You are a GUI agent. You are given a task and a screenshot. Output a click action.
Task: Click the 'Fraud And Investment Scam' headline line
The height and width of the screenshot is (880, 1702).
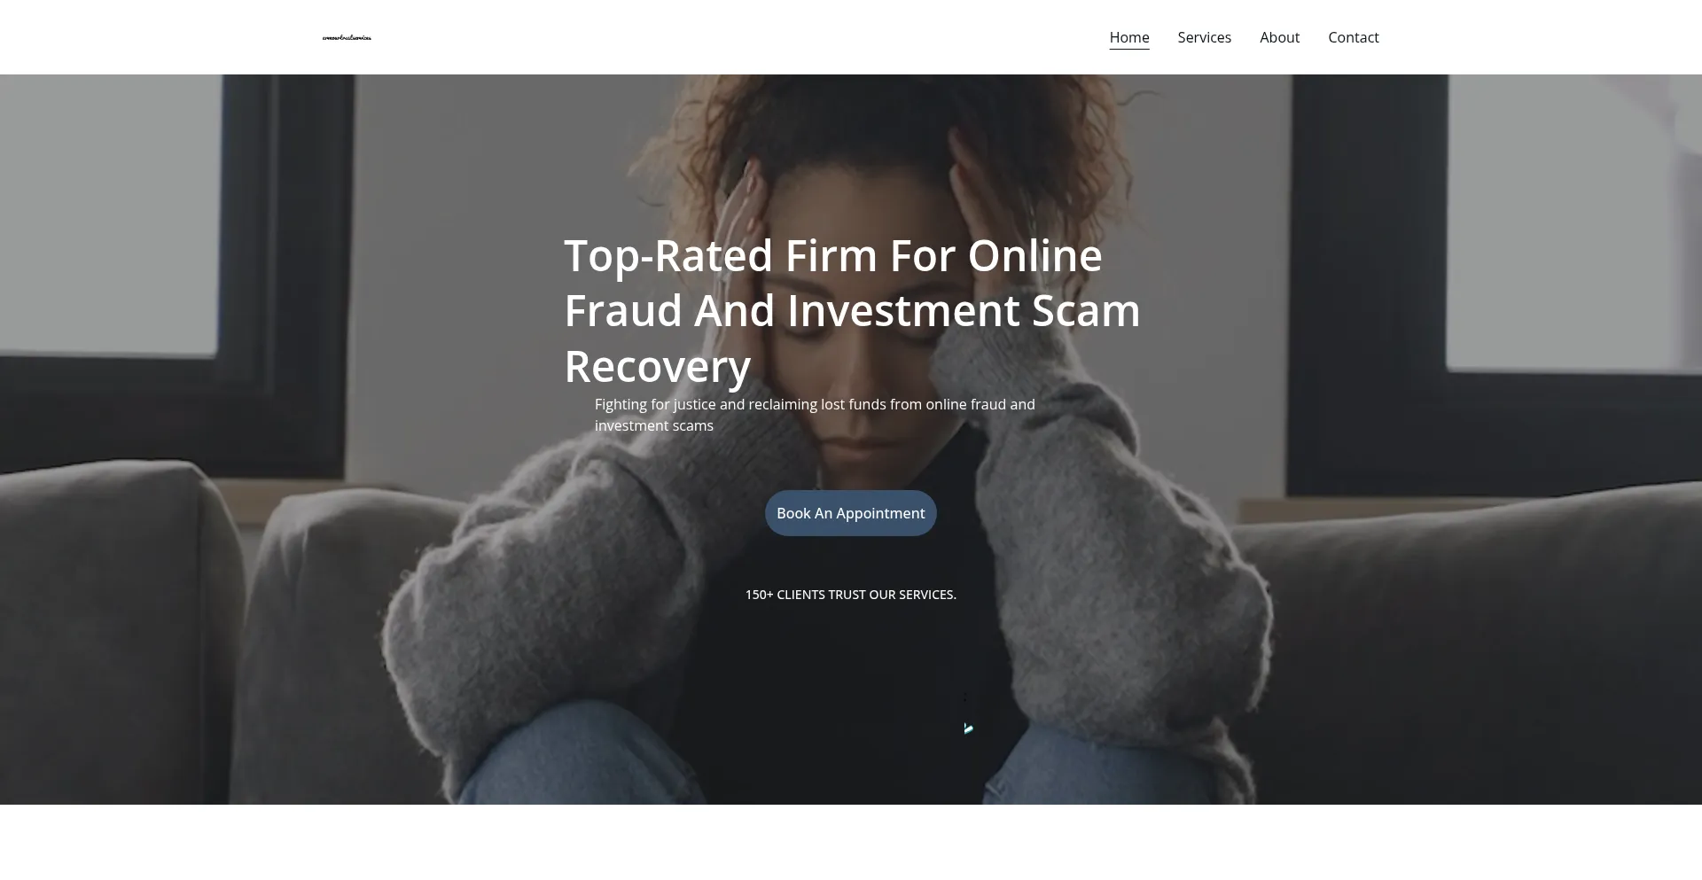click(852, 310)
